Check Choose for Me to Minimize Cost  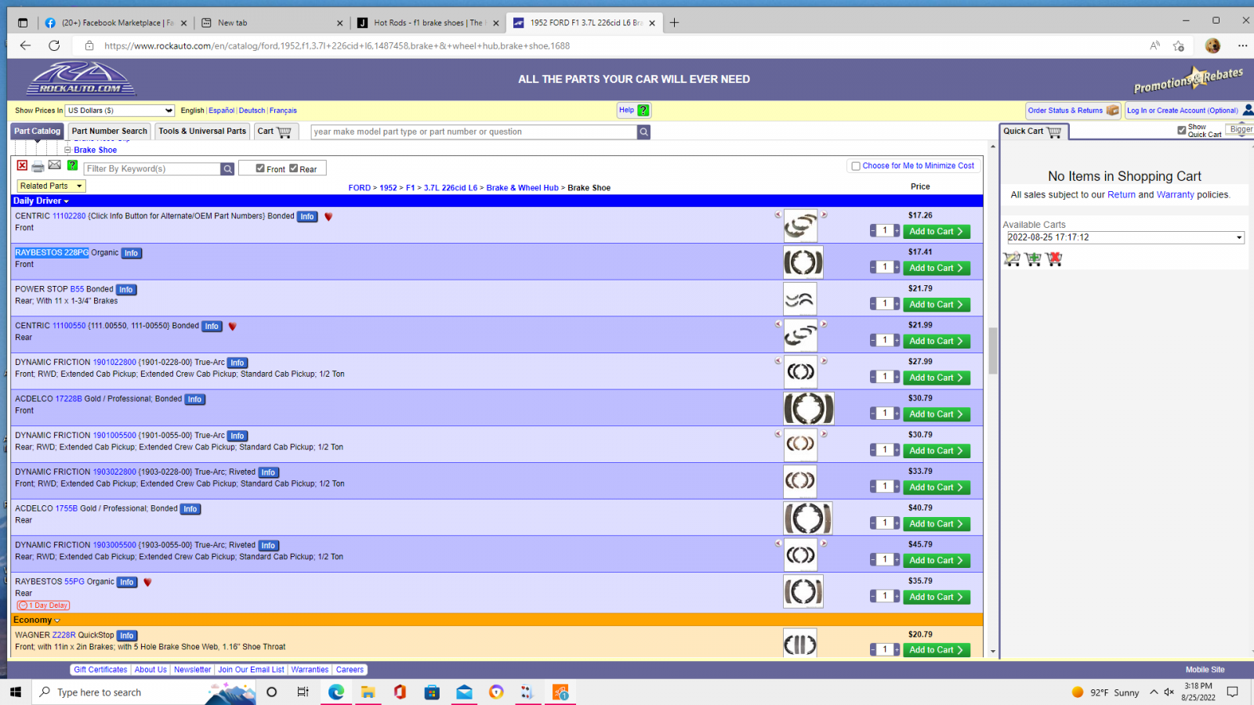point(856,166)
